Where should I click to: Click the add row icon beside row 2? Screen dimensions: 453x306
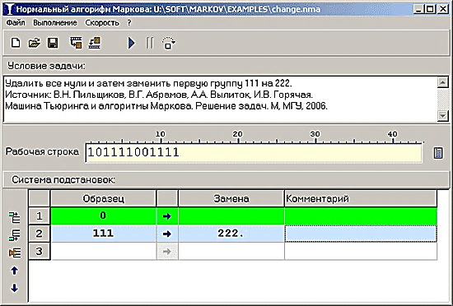[x=15, y=235]
